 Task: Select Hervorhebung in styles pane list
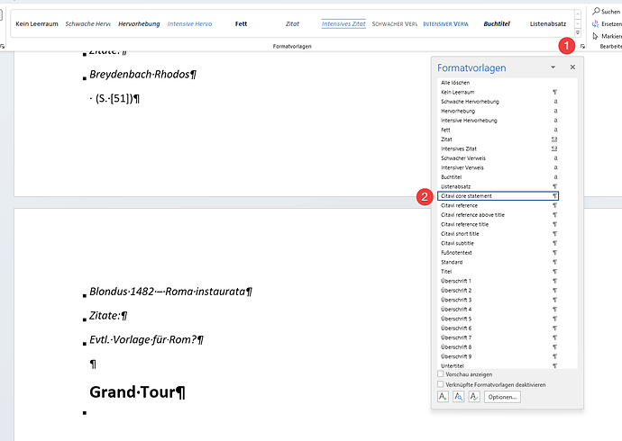[498, 111]
